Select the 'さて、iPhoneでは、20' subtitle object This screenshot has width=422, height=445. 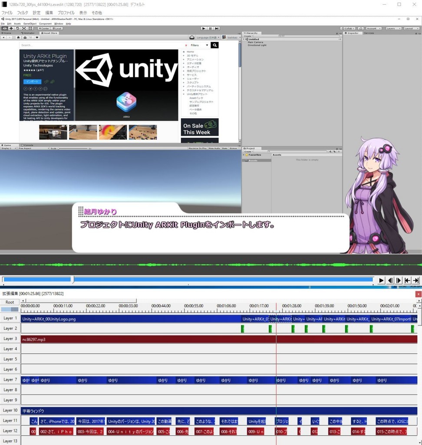[x=57, y=421]
